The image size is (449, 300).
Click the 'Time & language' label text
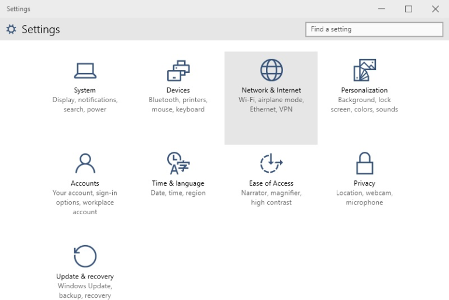178,183
